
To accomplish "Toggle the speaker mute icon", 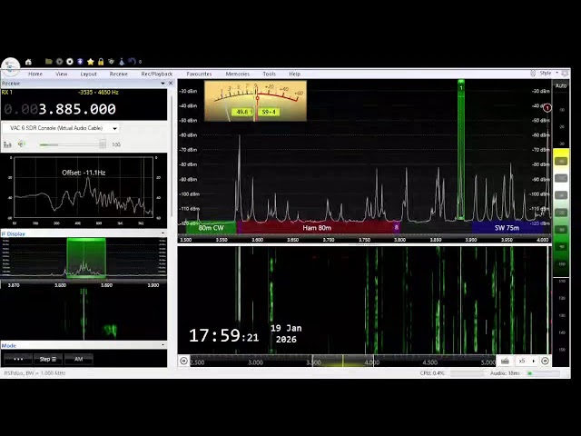I will pyautogui.click(x=22, y=144).
